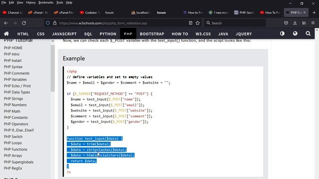Open PHP If...Else...Elseif in sidebar
319x179 pixels.
[19, 130]
